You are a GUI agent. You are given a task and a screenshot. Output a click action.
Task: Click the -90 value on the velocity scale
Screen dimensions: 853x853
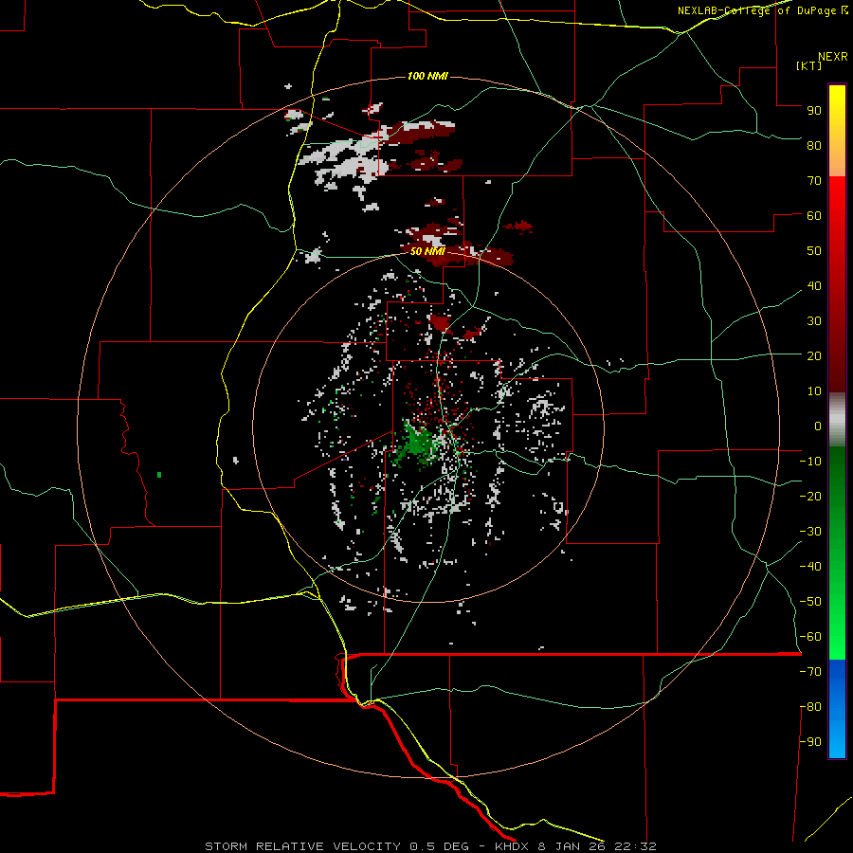tap(810, 742)
